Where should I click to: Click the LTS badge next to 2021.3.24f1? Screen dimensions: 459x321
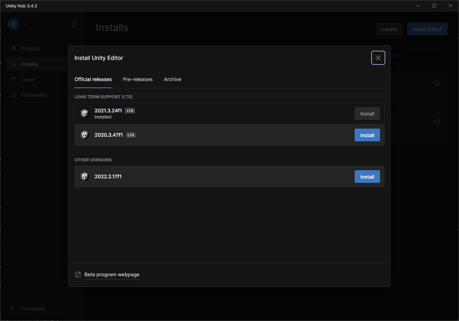pyautogui.click(x=130, y=111)
